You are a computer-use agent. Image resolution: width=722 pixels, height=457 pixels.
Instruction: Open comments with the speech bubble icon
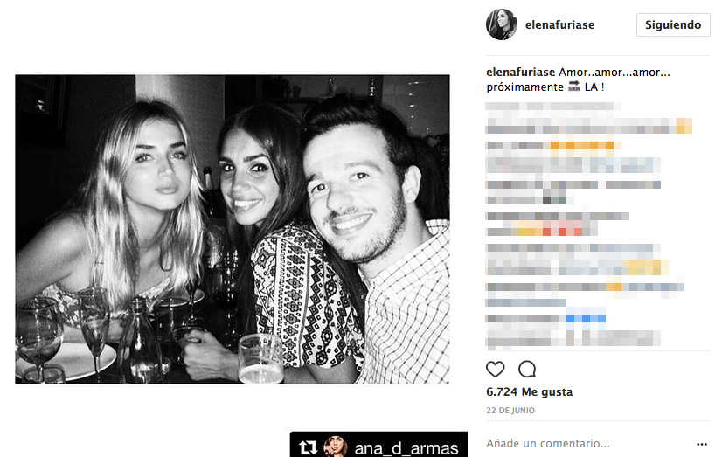click(527, 369)
